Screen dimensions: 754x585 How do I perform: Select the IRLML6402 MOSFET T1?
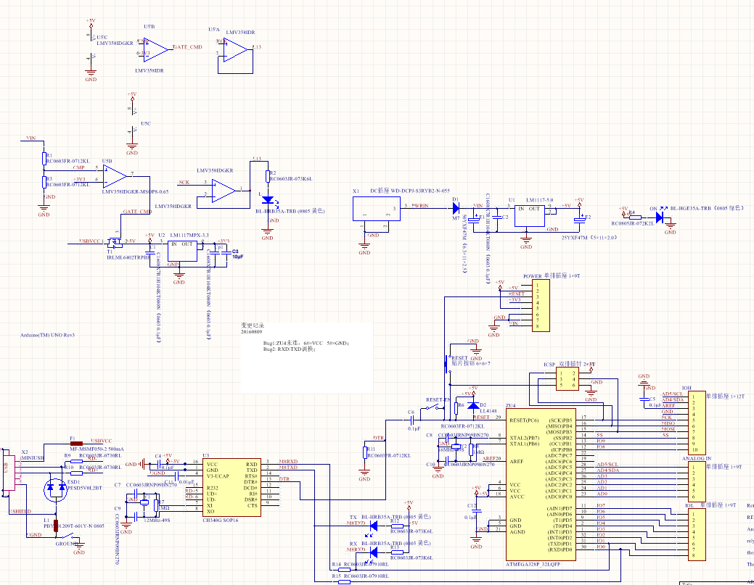(116, 242)
